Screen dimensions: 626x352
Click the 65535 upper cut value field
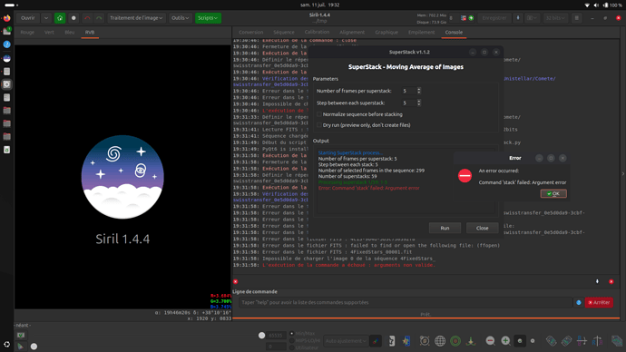tap(277, 336)
